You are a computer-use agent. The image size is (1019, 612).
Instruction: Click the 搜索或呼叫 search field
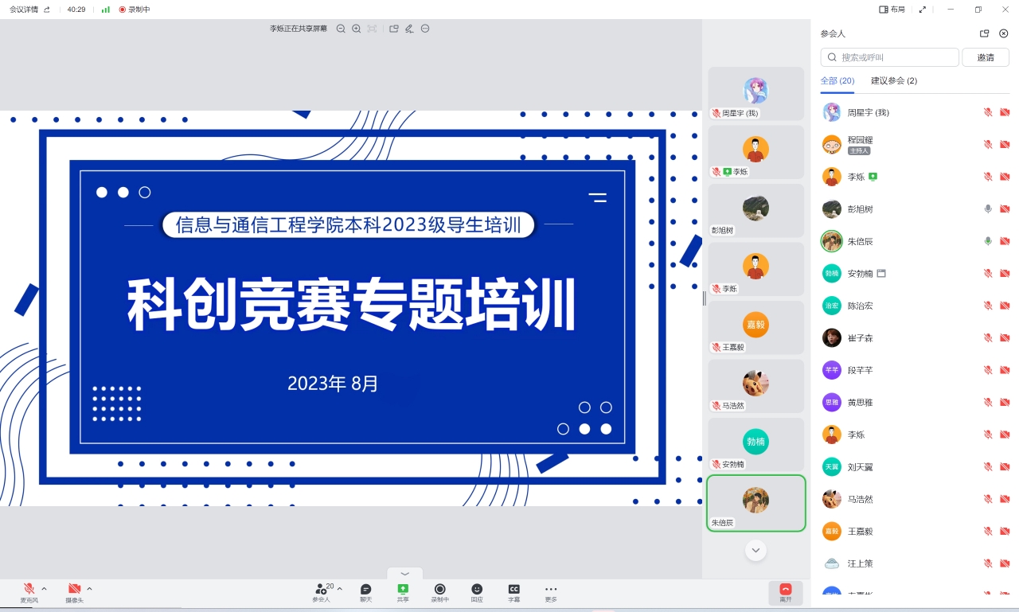tap(889, 57)
